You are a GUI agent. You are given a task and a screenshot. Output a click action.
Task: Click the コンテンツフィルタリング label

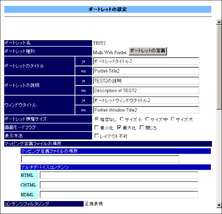pyautogui.click(x=44, y=204)
